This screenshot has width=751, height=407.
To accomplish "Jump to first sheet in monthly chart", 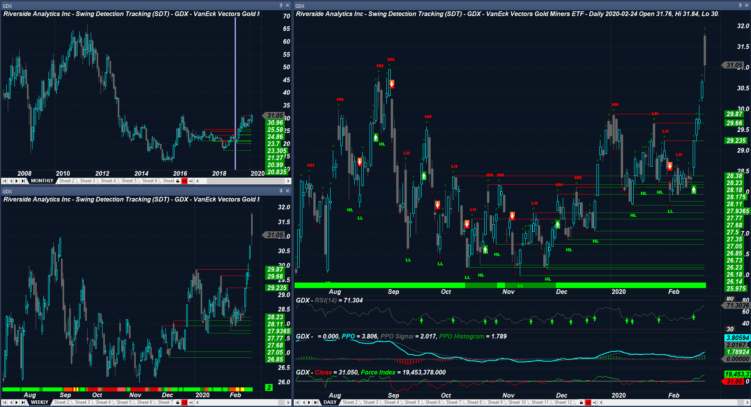I will tap(4, 181).
